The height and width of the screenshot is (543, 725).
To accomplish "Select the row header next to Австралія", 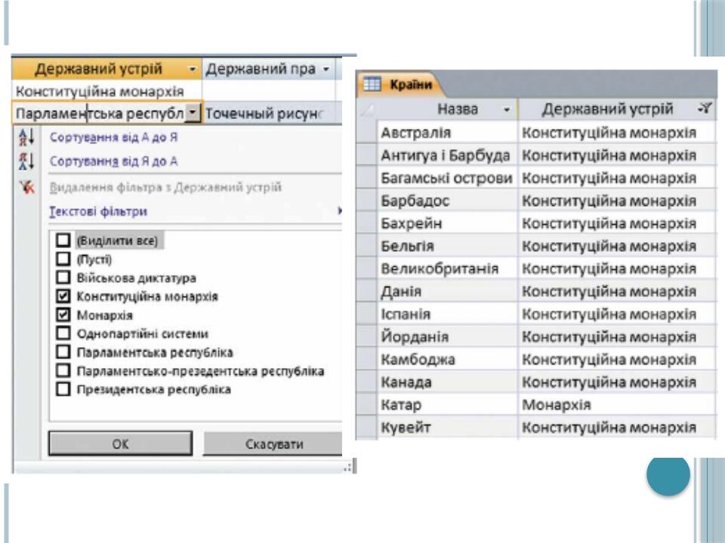I will click(367, 133).
